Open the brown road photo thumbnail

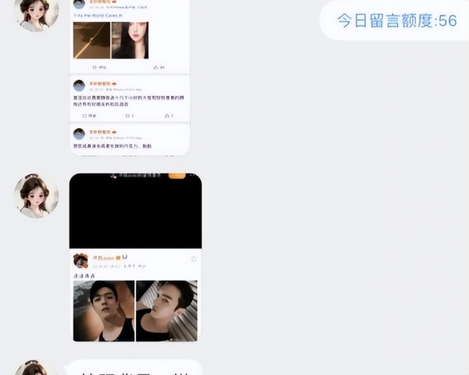click(x=91, y=40)
